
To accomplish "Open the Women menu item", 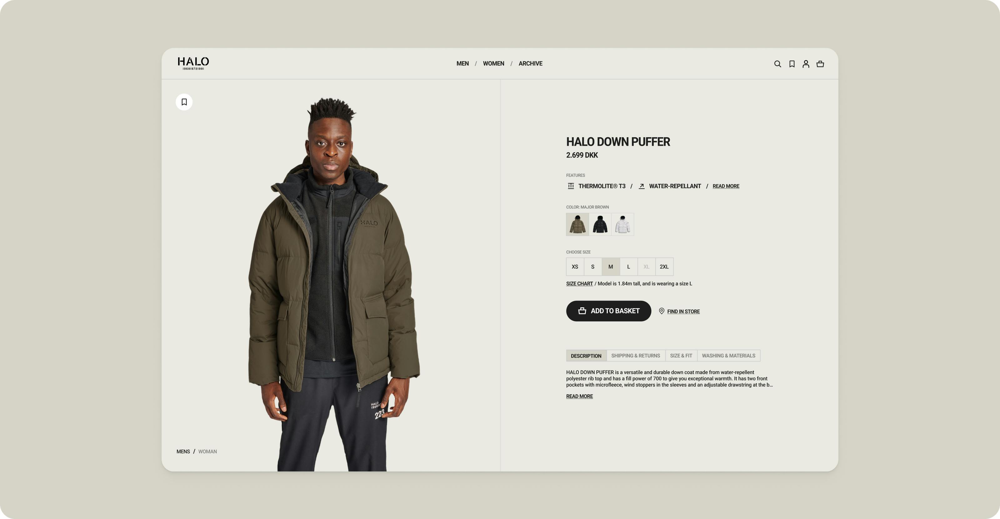I will pos(493,64).
